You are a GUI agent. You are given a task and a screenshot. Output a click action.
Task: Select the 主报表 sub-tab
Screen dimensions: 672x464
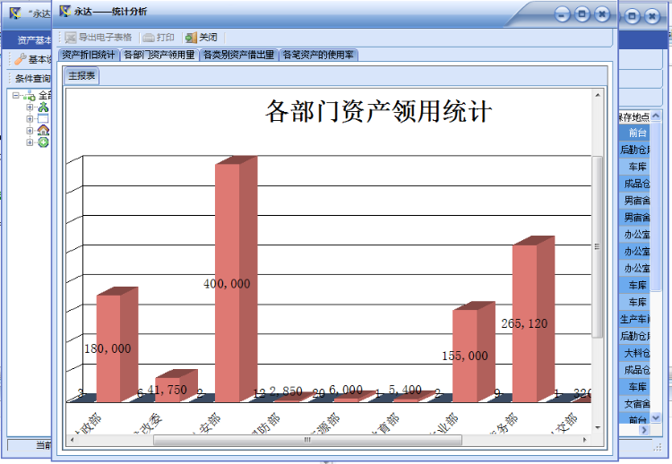82,76
